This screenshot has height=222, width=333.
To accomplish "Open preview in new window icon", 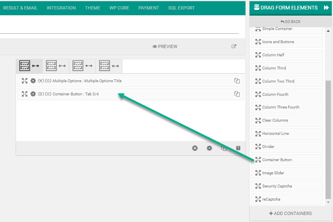I will [x=234, y=46].
